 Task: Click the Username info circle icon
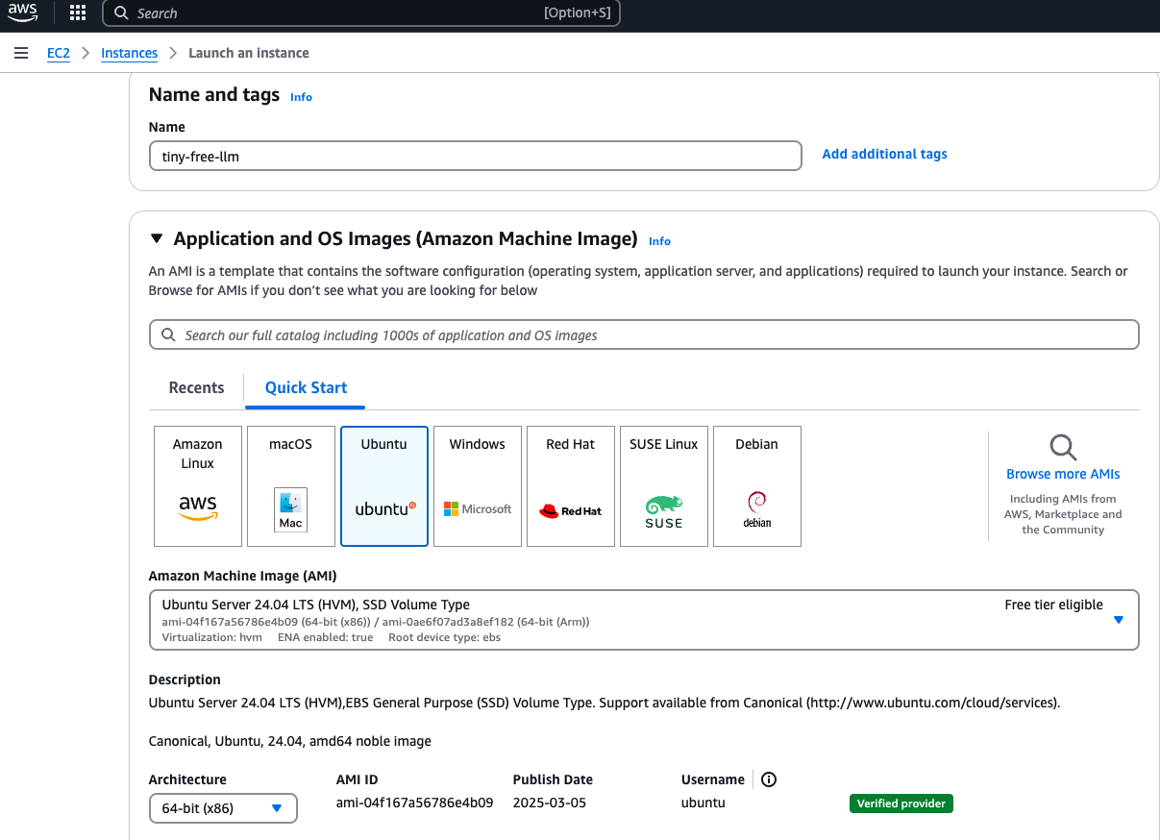coord(769,779)
